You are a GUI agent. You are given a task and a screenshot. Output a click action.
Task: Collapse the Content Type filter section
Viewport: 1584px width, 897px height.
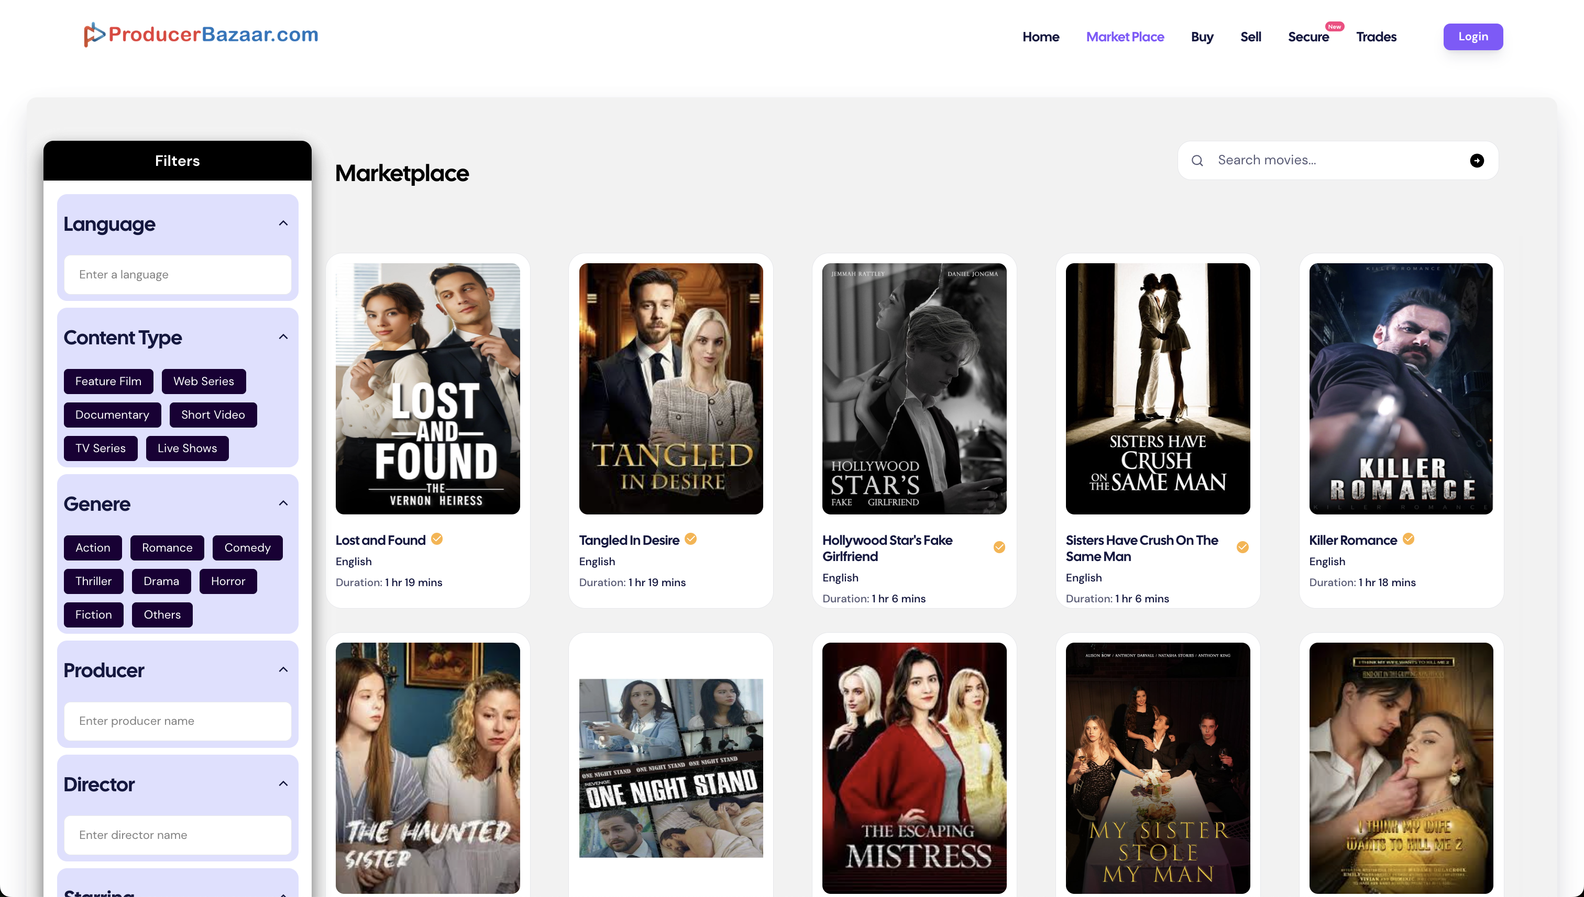[283, 337]
